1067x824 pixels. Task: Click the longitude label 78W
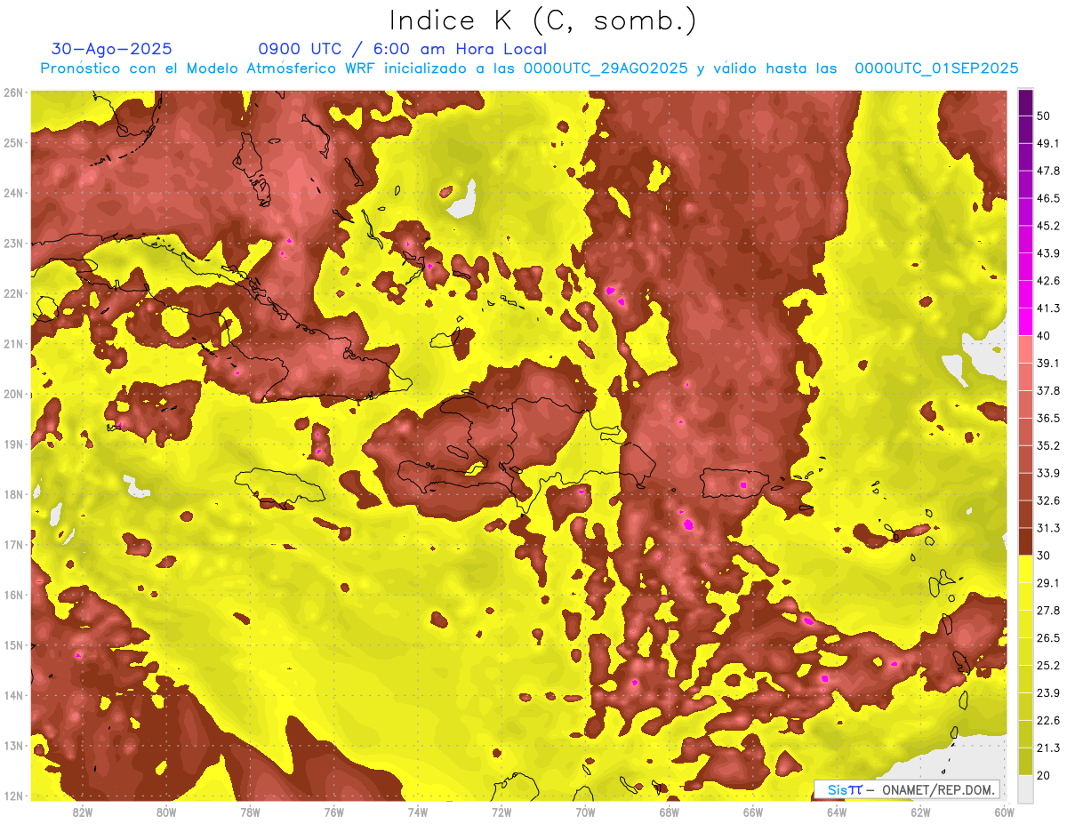click(x=250, y=812)
